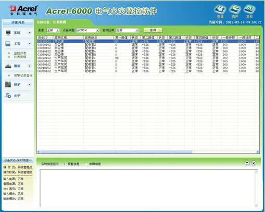This screenshot has width=265, height=212.
Task: Click the info box scroll-up arrow
Action: coord(256,172)
